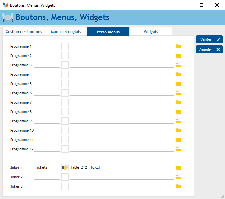Click the Joker 1 ticket icon box
The image size is (225, 199).
[65, 167]
